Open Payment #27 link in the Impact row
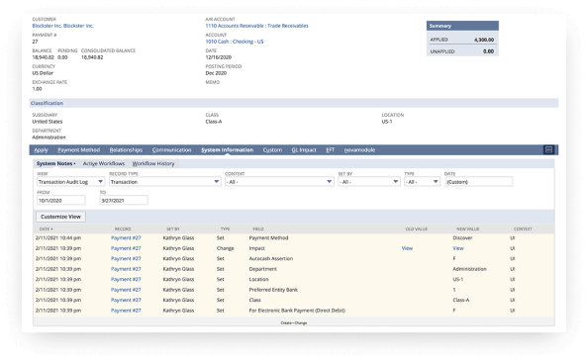 pos(126,248)
